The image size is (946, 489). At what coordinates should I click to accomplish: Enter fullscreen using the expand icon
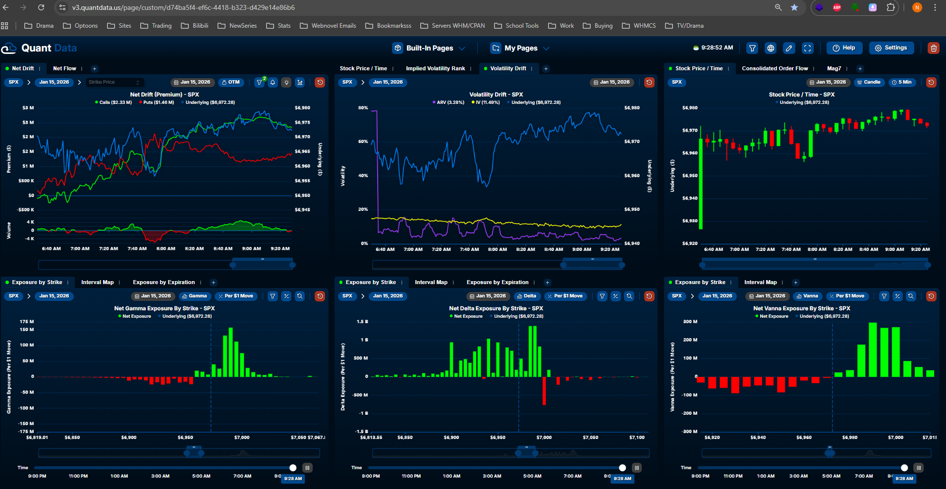tap(807, 48)
